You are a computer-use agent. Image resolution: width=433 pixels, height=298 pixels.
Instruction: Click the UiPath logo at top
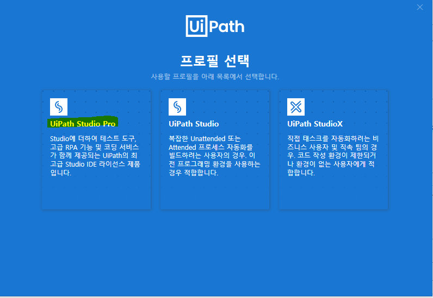[215, 26]
